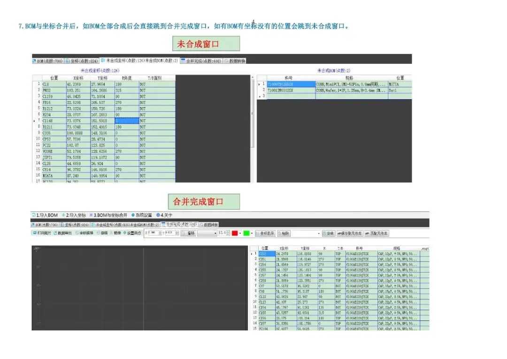Select the C1148 cell

click(x=54, y=121)
